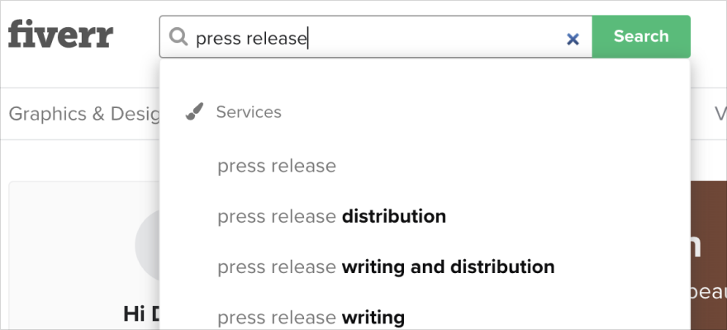727x330 pixels.
Task: Click the gray profile avatar circle
Action: tap(147, 245)
